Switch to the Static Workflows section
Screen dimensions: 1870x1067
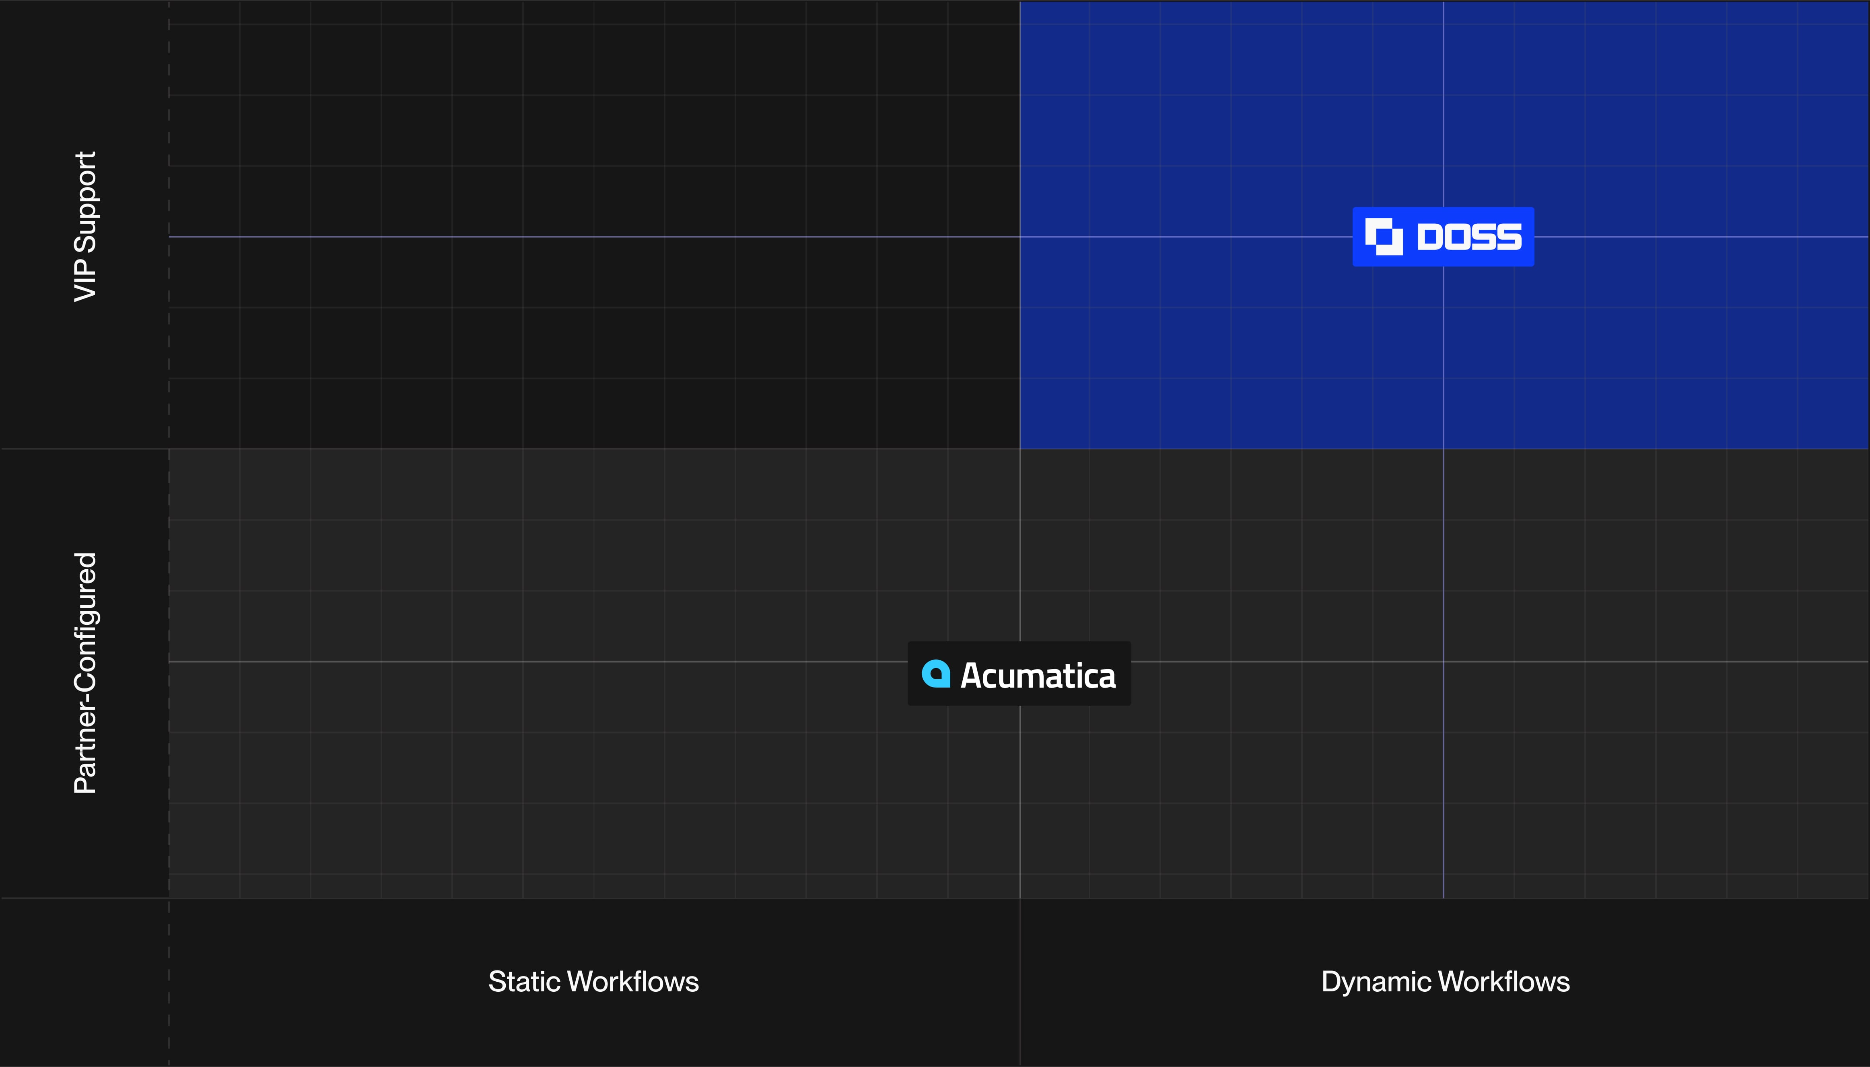click(x=593, y=980)
